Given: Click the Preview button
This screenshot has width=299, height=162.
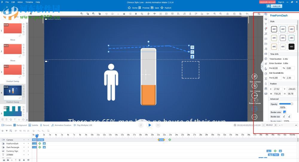Looking at the screenshot, I should (144, 8).
